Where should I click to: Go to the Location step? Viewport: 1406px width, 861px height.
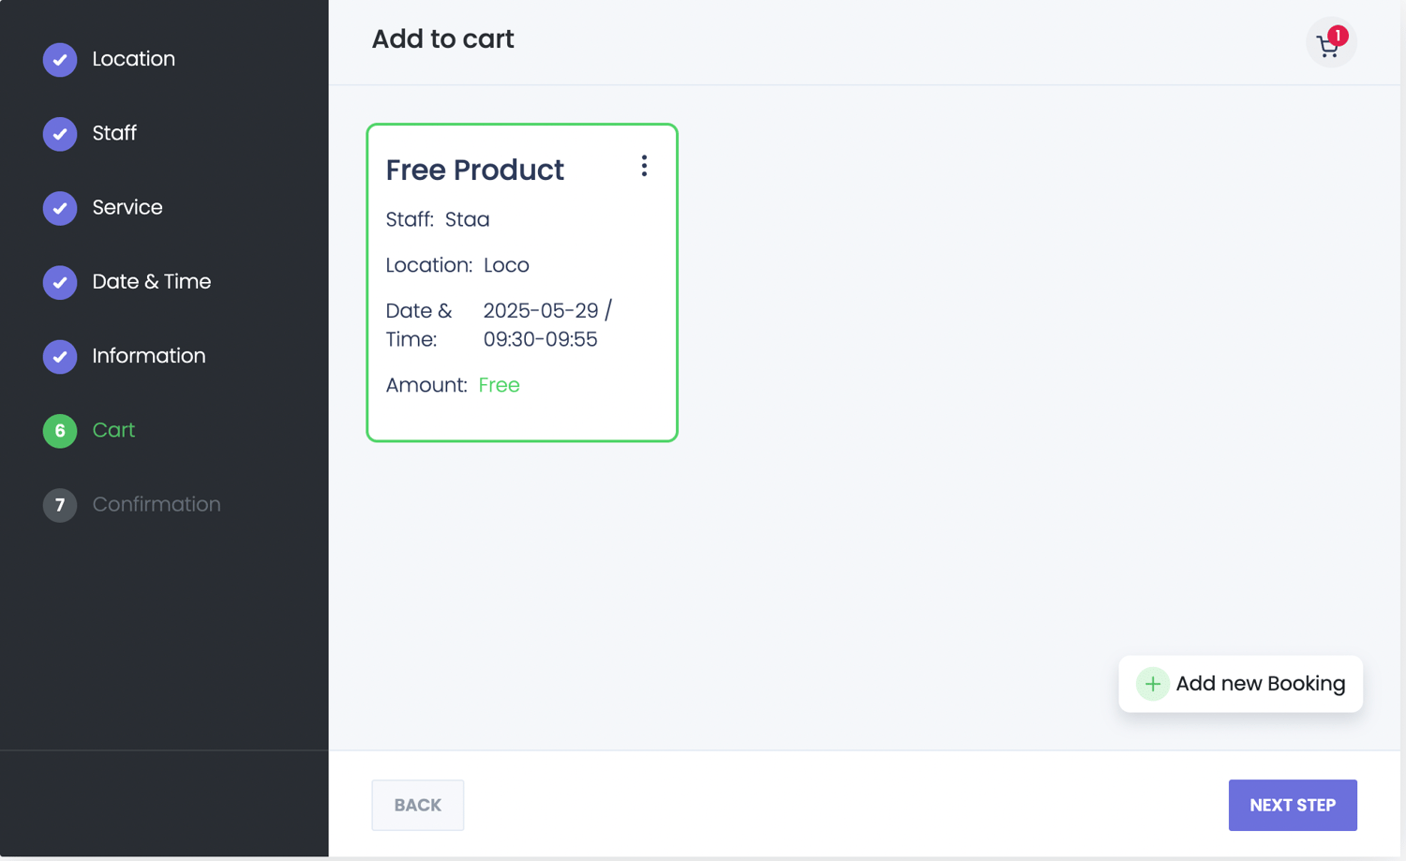pos(133,59)
